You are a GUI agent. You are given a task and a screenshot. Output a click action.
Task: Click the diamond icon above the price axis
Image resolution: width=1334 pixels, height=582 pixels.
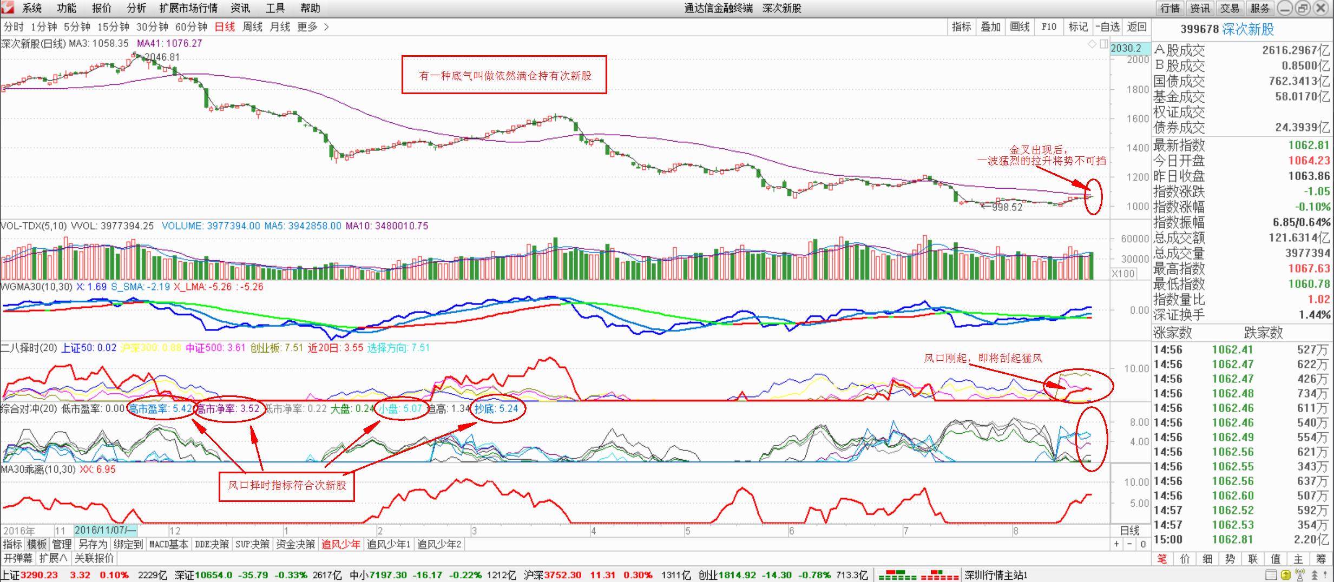click(x=1092, y=44)
